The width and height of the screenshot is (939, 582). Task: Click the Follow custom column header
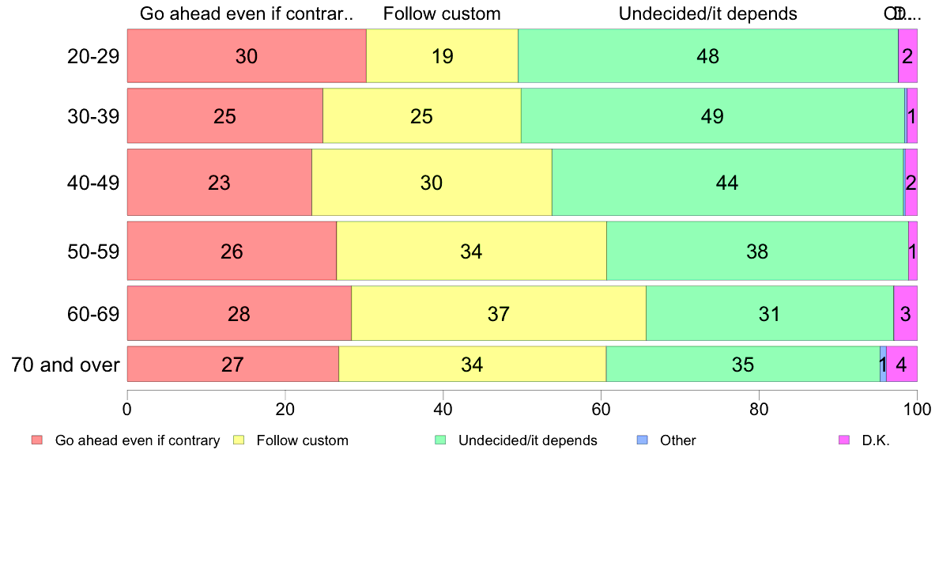click(442, 13)
